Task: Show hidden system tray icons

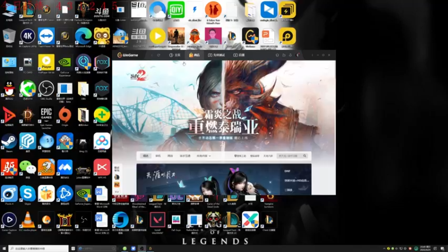Action: coord(384,249)
